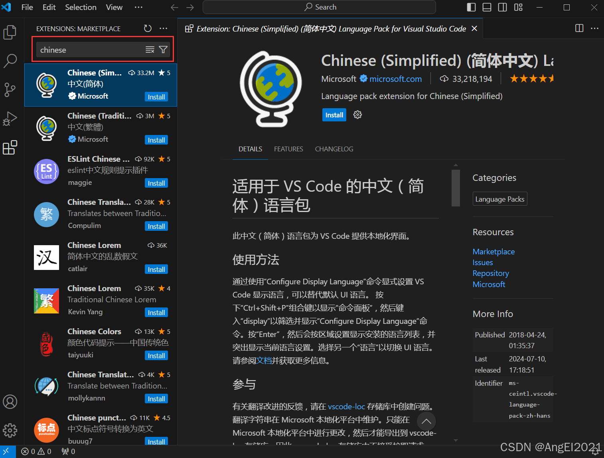Open the View menu
This screenshot has width=604, height=458.
(114, 7)
